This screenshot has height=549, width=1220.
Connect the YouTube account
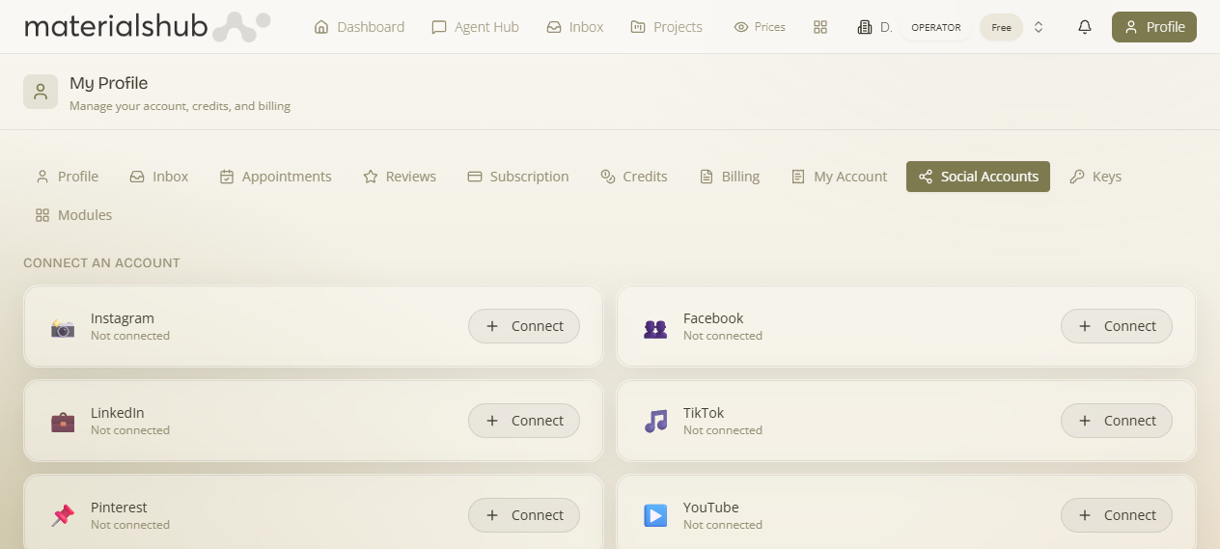[1117, 515]
